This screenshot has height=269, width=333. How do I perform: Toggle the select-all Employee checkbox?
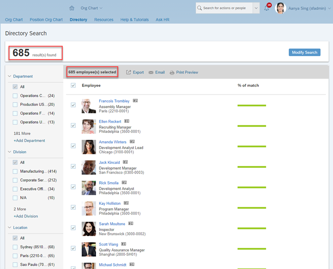pos(73,85)
